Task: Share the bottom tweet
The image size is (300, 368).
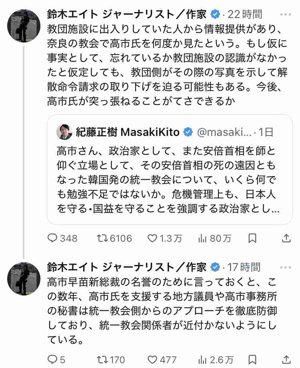Action: point(286,359)
